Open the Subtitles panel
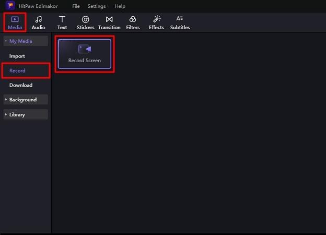 point(180,23)
